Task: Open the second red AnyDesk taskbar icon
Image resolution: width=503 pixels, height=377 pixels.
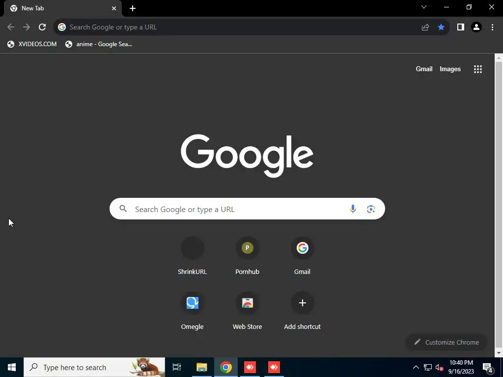Action: click(274, 367)
